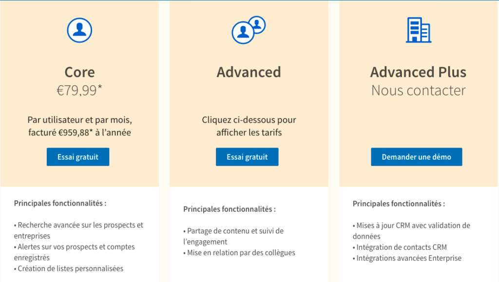Click Principales fonctionnalités under the Core plan

coord(60,203)
